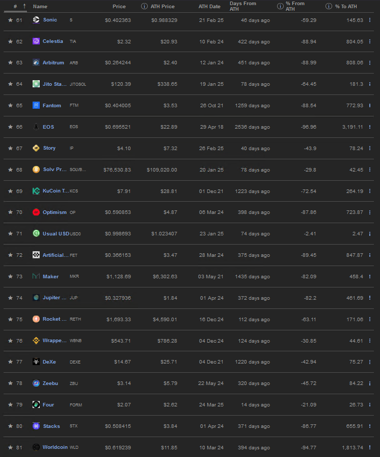Sort by % To ATH header

(x=346, y=7)
